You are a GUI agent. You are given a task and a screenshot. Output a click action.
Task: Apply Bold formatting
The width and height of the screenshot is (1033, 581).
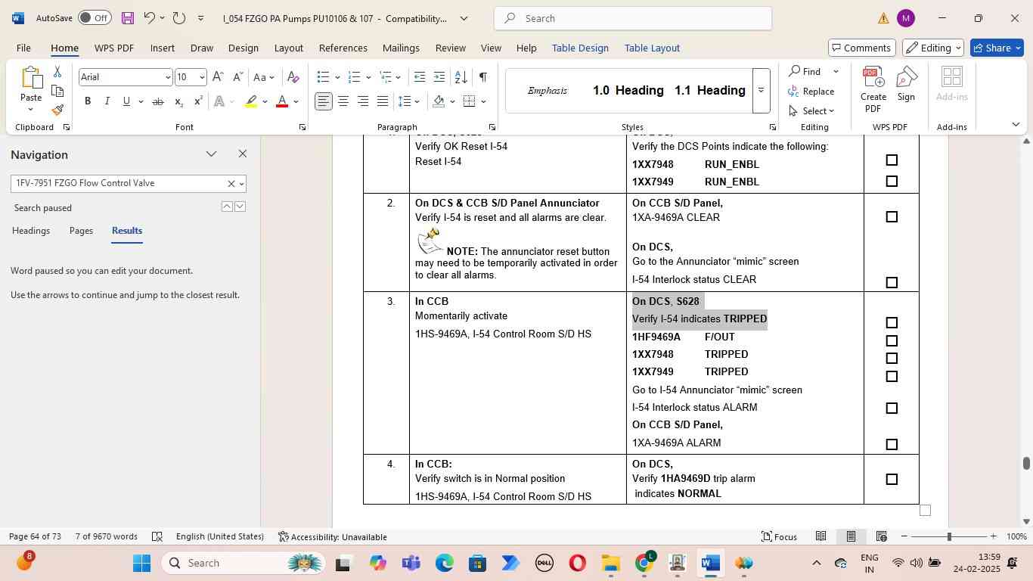[88, 101]
